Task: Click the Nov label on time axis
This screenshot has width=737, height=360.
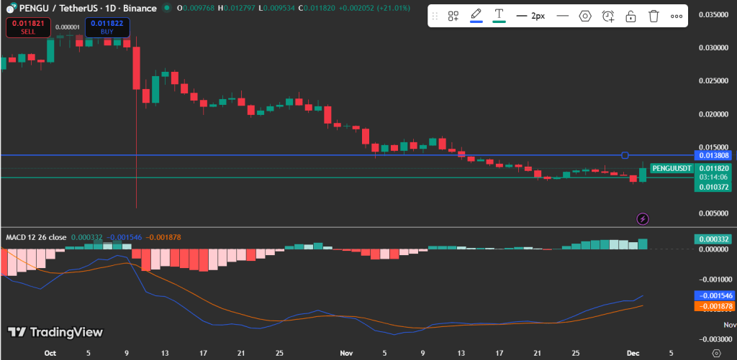Action: coord(346,353)
